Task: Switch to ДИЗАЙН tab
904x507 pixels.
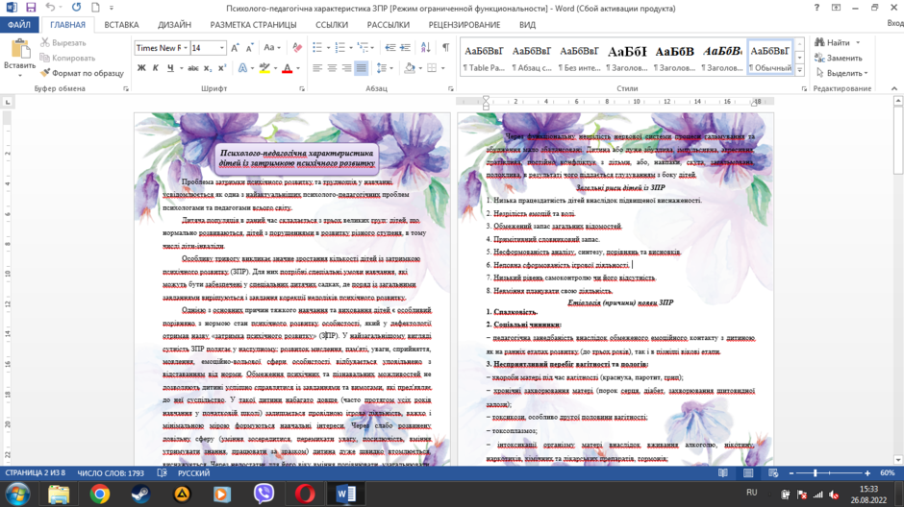Action: [x=174, y=25]
